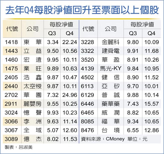Select company name 億杰

click(x=32, y=139)
